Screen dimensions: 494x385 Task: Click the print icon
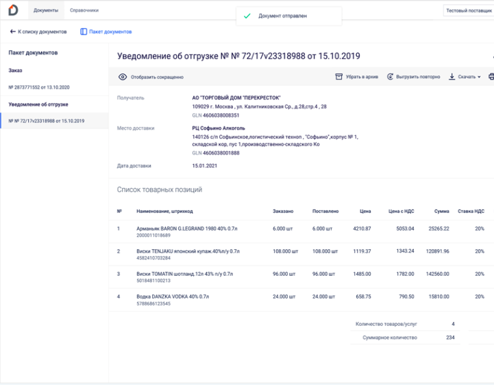point(491,77)
